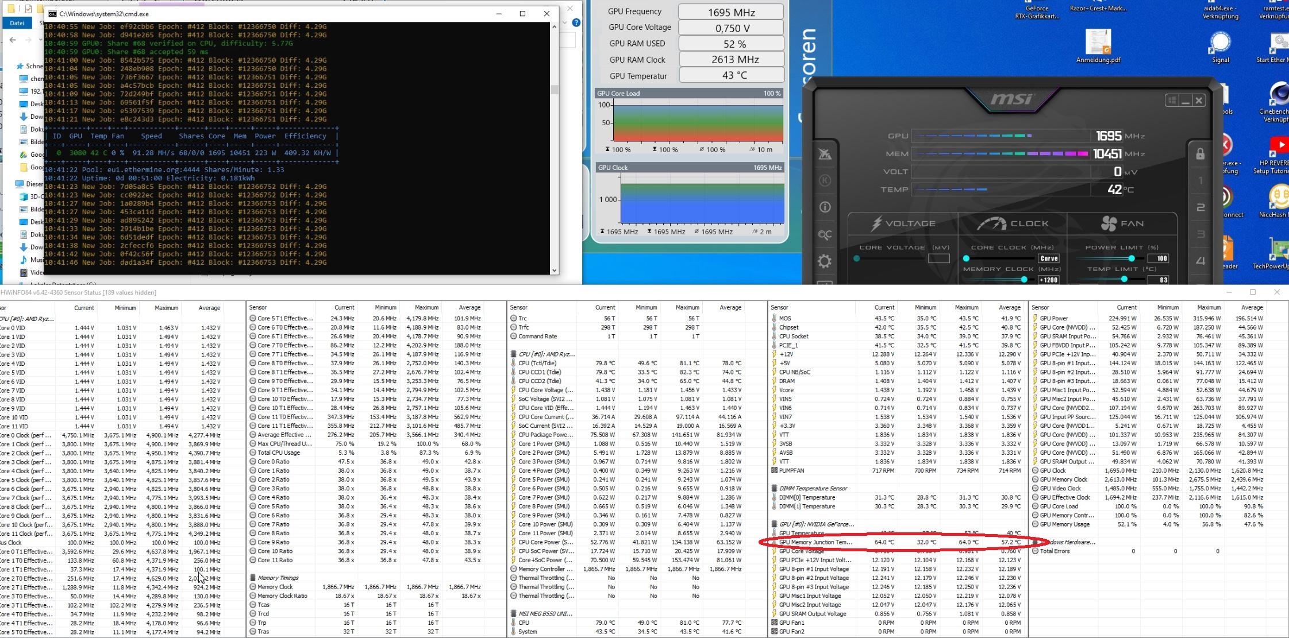Select Afterburner profile slot 2
The width and height of the screenshot is (1289, 638).
pos(1200,207)
